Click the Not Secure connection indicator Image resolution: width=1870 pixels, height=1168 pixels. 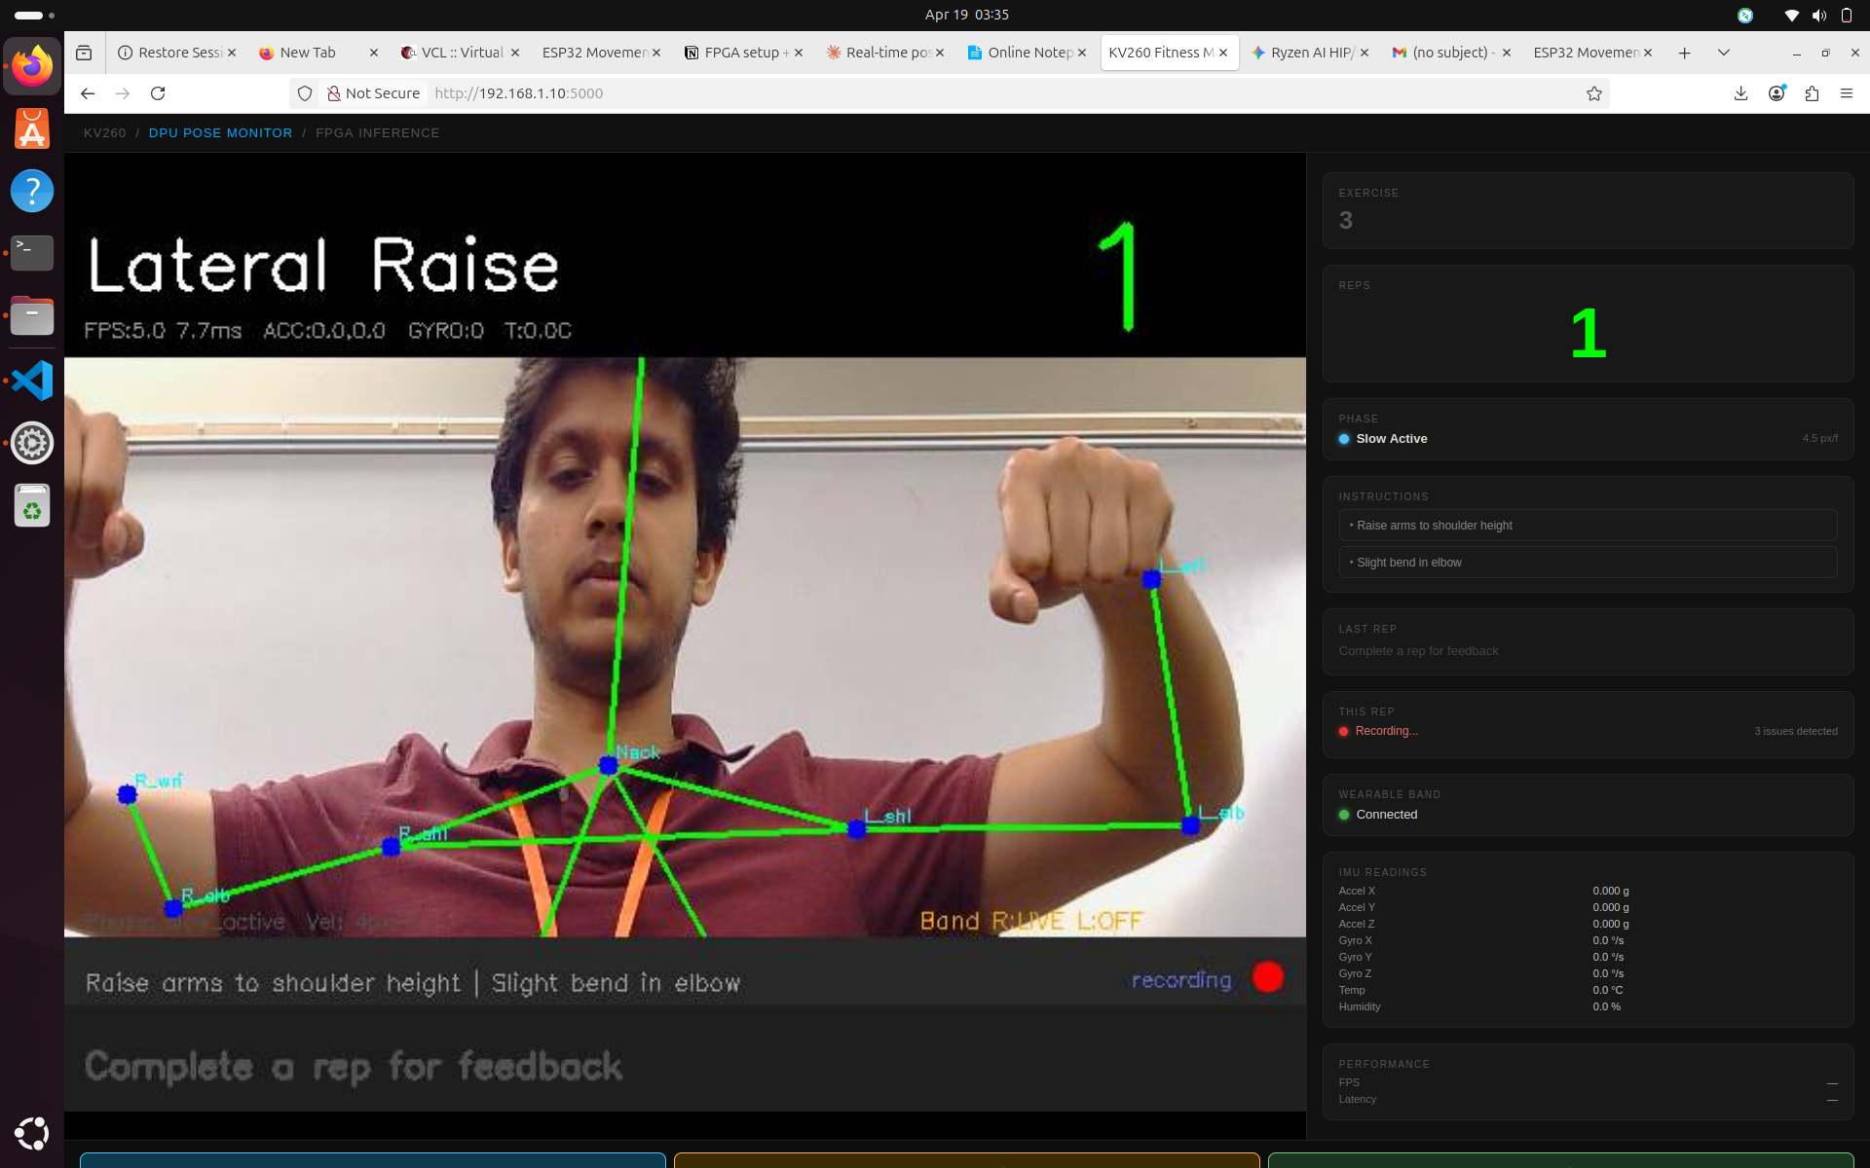tap(374, 93)
